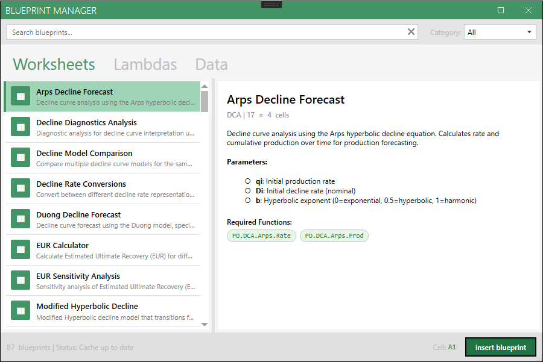Click the EUR Calculator worksheet icon
This screenshot has width=543, height=362.
[x=21, y=250]
